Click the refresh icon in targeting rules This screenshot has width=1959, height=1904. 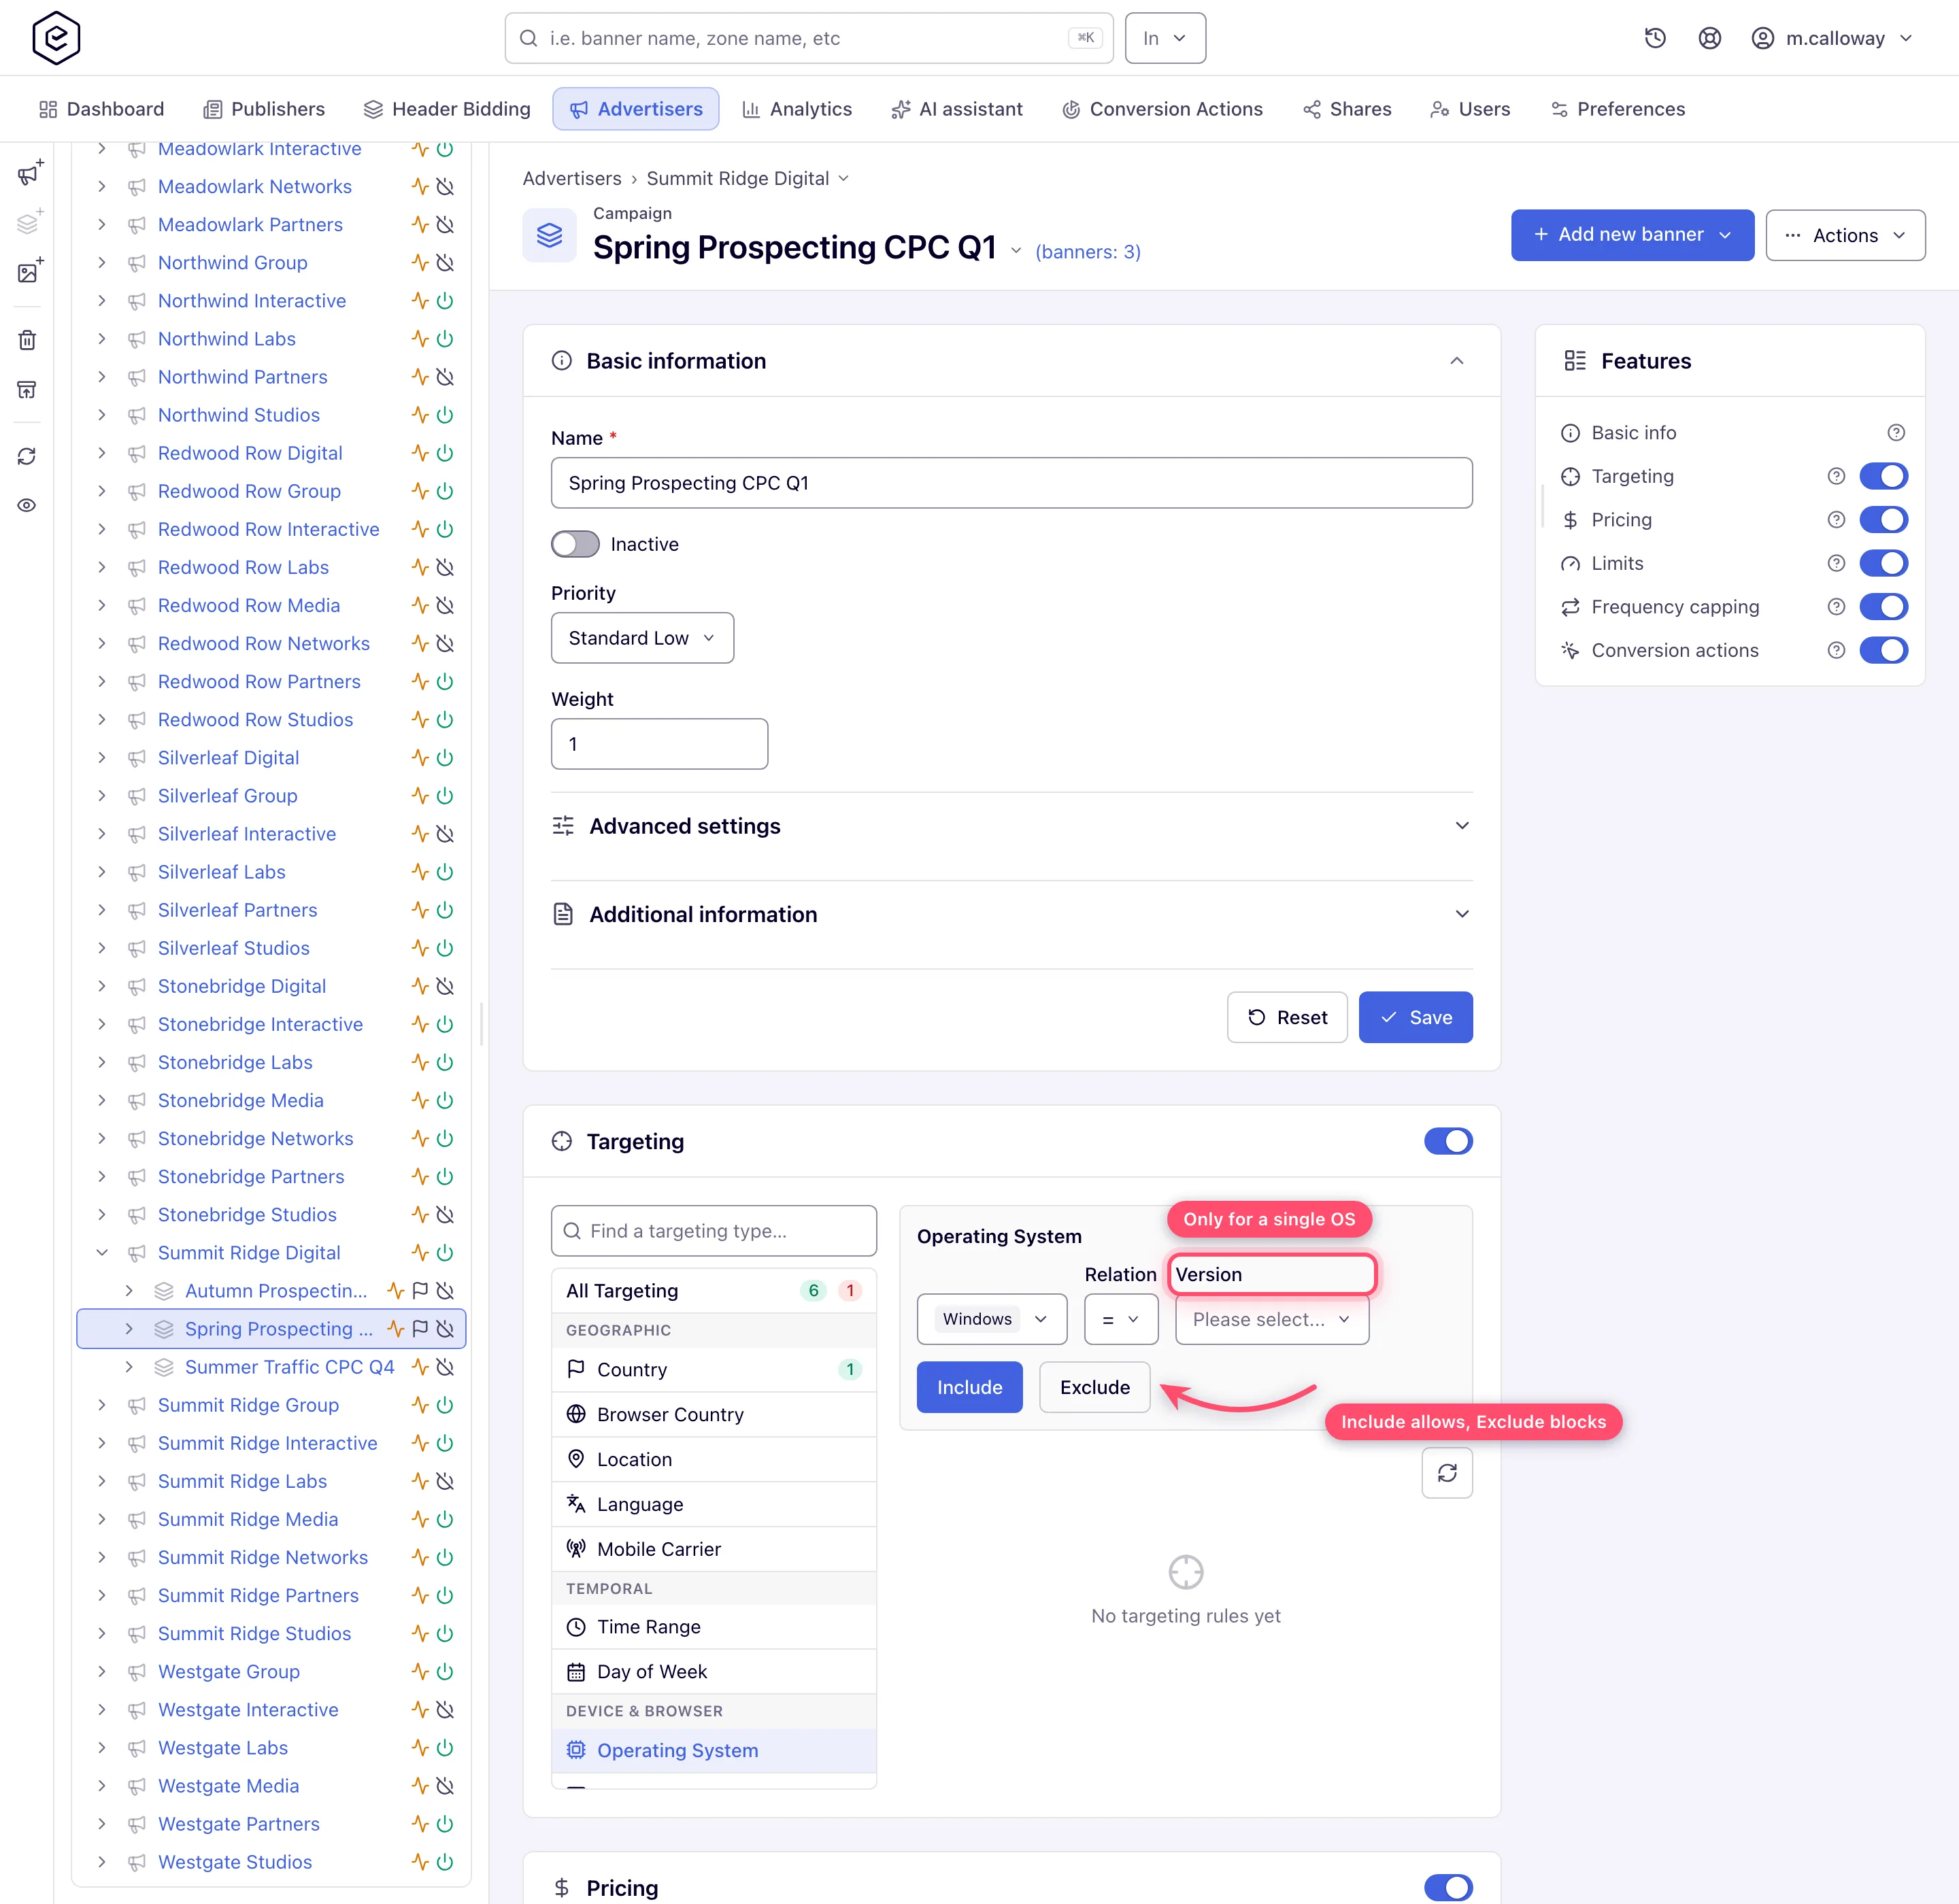1447,1473
